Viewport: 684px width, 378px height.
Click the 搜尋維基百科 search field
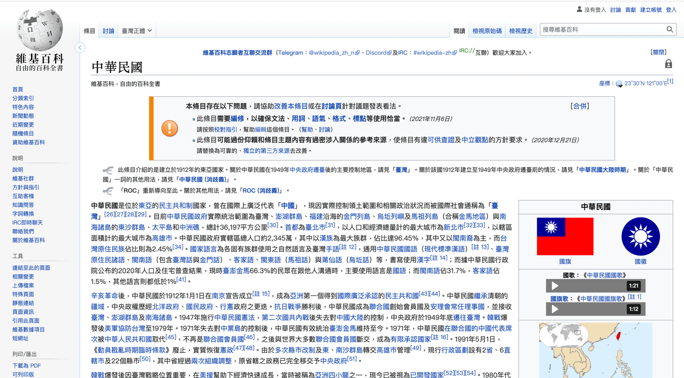click(x=603, y=30)
